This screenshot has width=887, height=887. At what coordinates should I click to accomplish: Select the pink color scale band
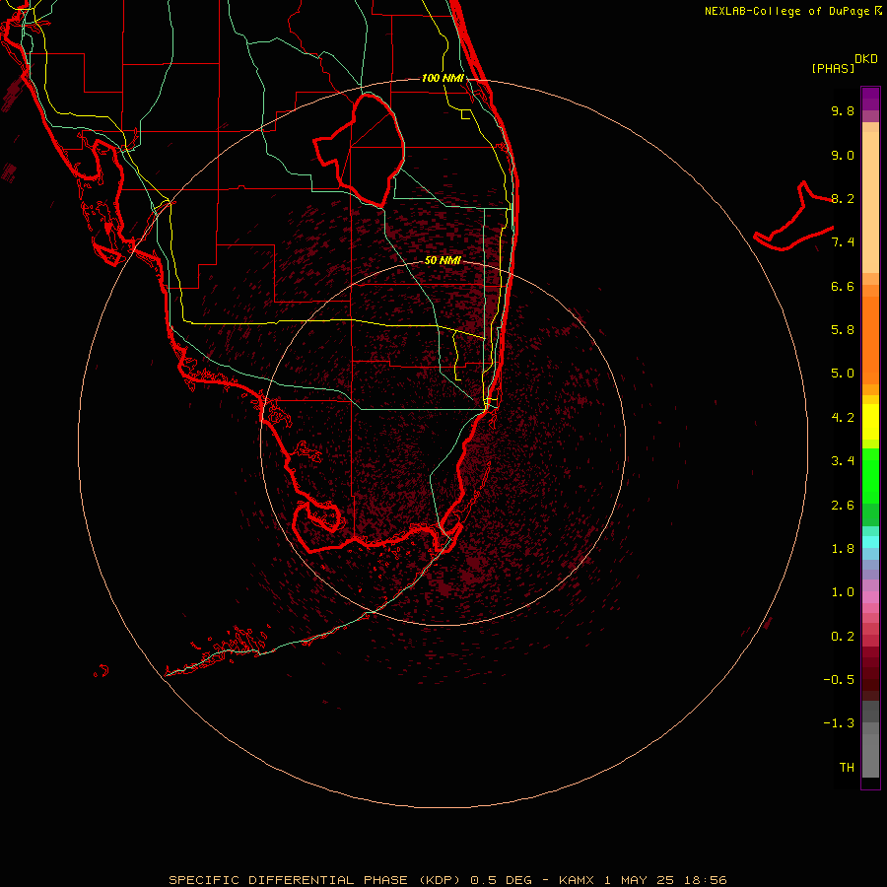870,597
